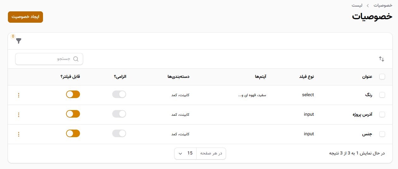
Task: Open the per-page 15 dropdown
Action: point(186,154)
